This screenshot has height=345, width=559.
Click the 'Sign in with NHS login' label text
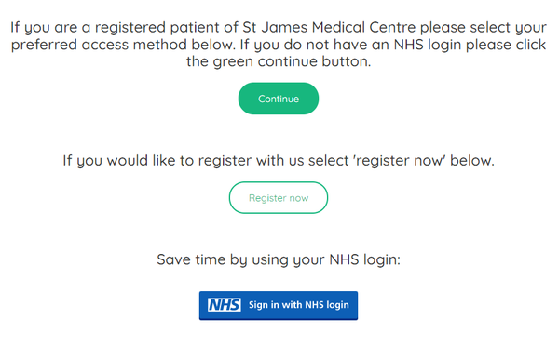click(x=299, y=305)
